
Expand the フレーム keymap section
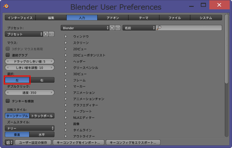66,80
